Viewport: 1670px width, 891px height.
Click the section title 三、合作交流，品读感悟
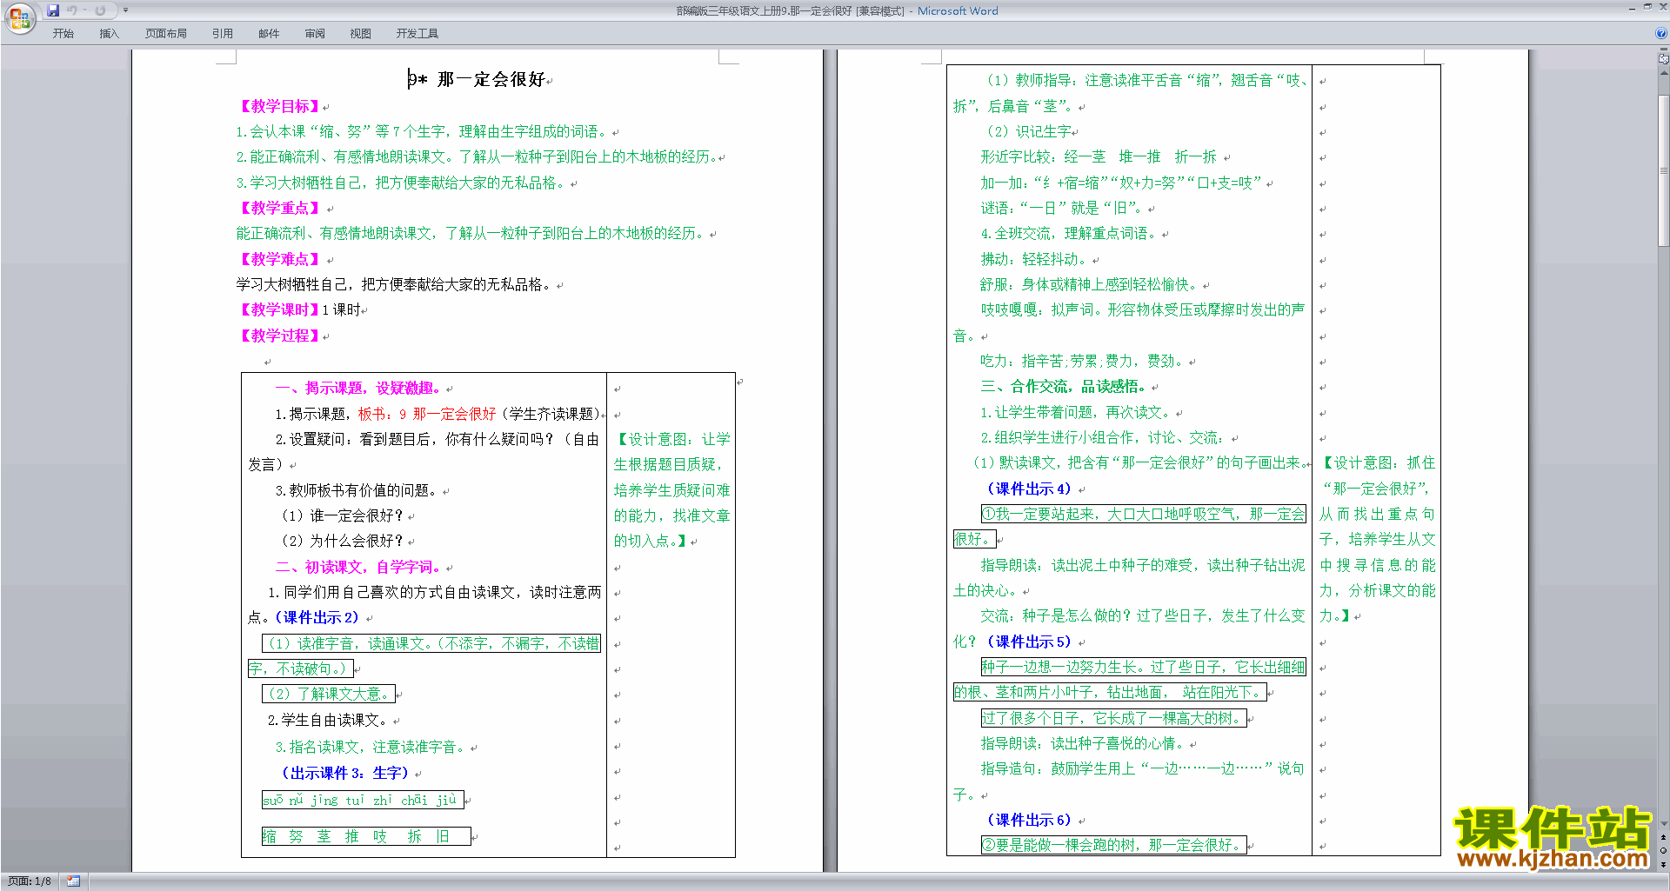coord(1064,386)
